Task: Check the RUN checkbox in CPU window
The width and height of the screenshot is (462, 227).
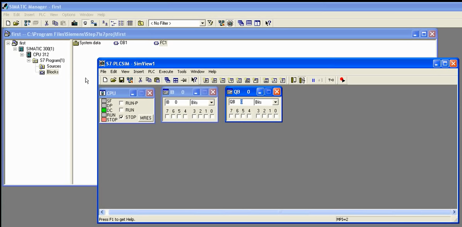Action: [x=121, y=110]
